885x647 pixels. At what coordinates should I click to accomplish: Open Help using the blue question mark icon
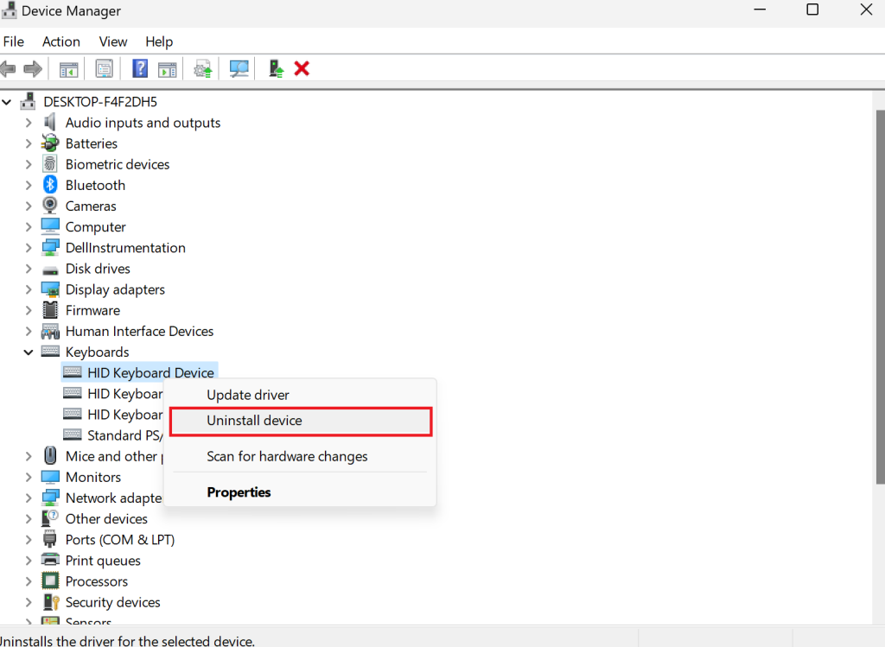(x=139, y=68)
